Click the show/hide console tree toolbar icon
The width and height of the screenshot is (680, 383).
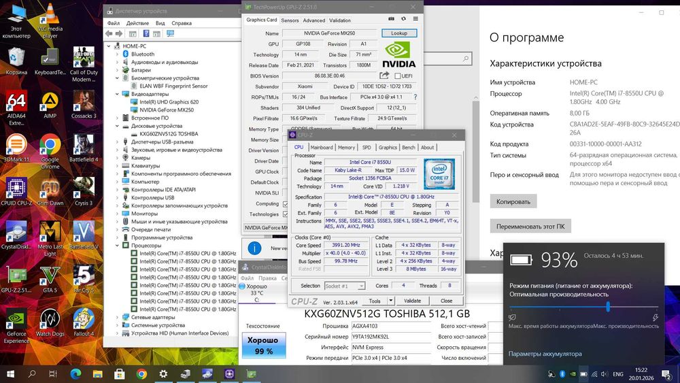[x=133, y=33]
